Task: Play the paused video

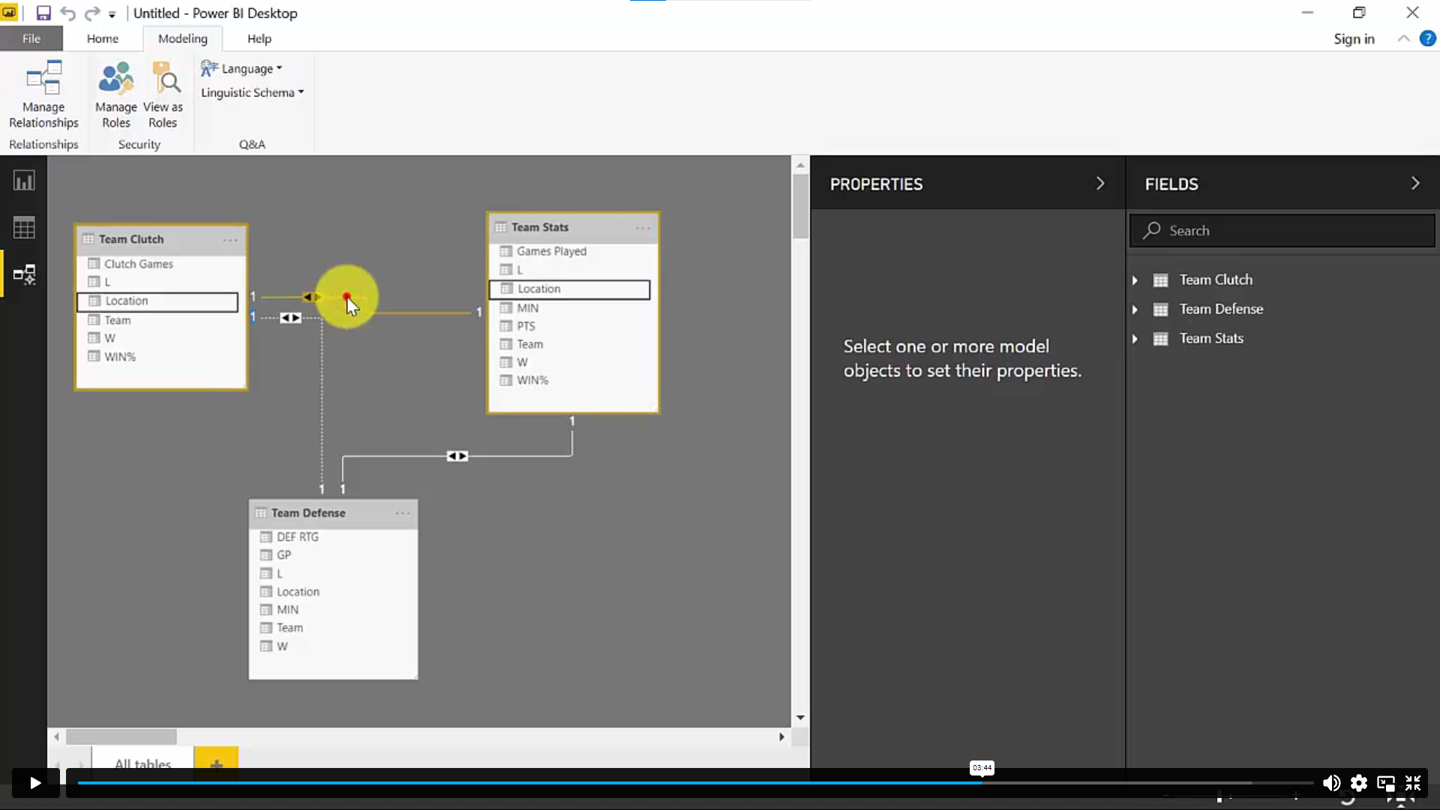Action: tap(35, 783)
